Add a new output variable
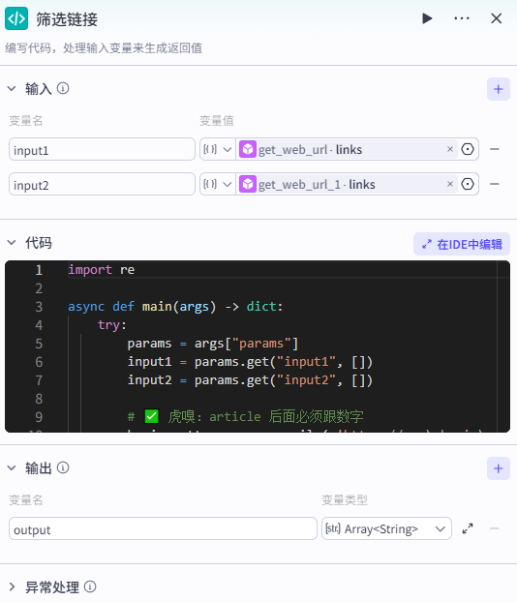 click(x=499, y=468)
